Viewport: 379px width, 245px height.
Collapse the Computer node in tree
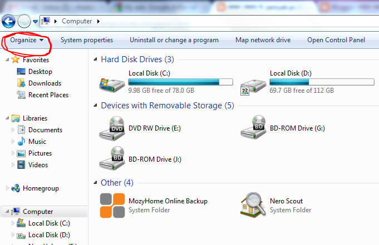click(x=7, y=212)
